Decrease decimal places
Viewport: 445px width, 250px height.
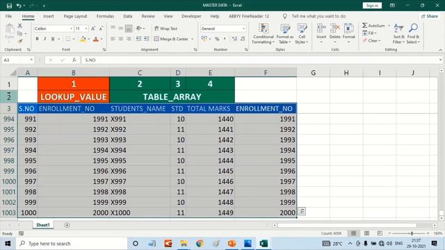[243, 39]
